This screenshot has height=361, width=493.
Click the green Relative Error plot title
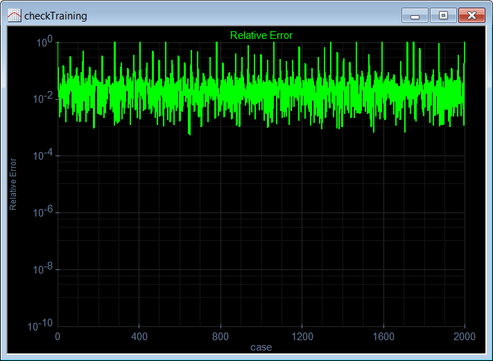pos(261,35)
